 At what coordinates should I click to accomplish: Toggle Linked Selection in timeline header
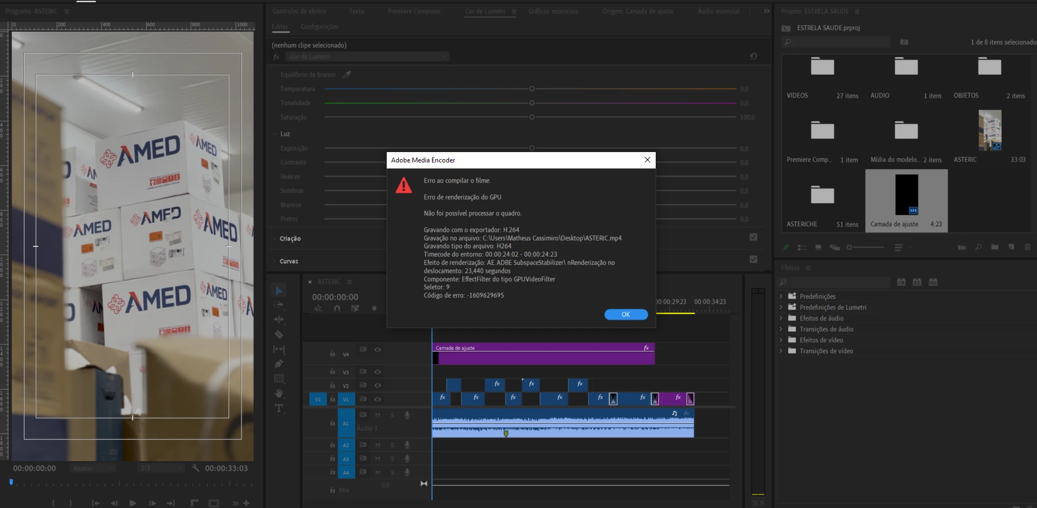pyautogui.click(x=355, y=309)
